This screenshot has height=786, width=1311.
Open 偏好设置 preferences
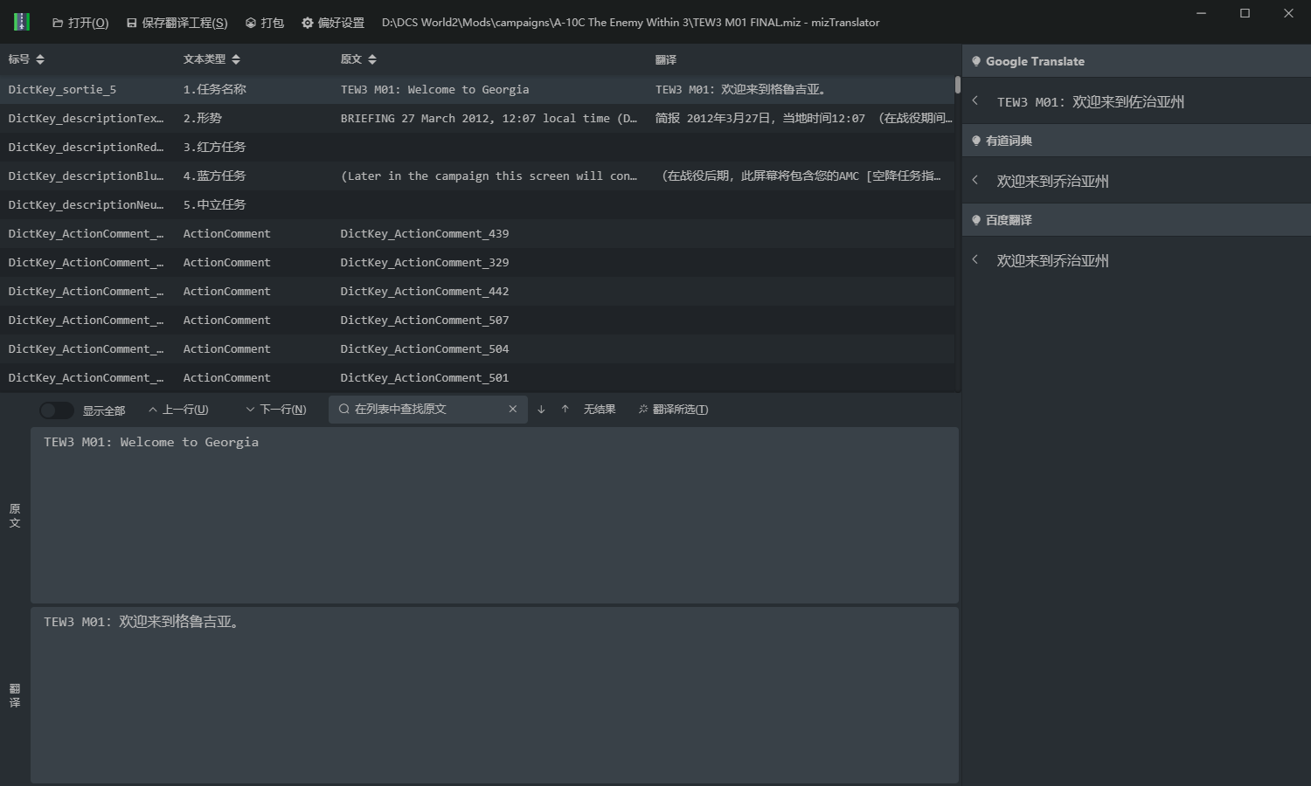[x=333, y=23]
